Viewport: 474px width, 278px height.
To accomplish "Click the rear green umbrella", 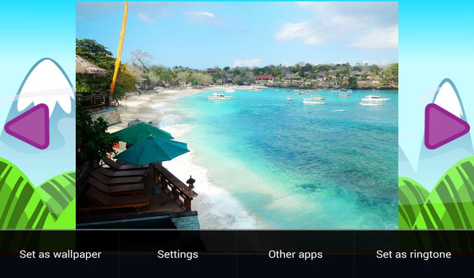I will click(x=142, y=133).
